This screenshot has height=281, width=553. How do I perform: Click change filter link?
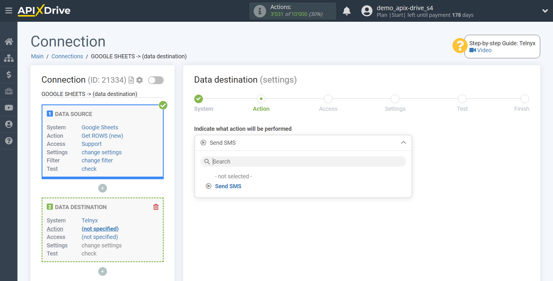click(97, 160)
